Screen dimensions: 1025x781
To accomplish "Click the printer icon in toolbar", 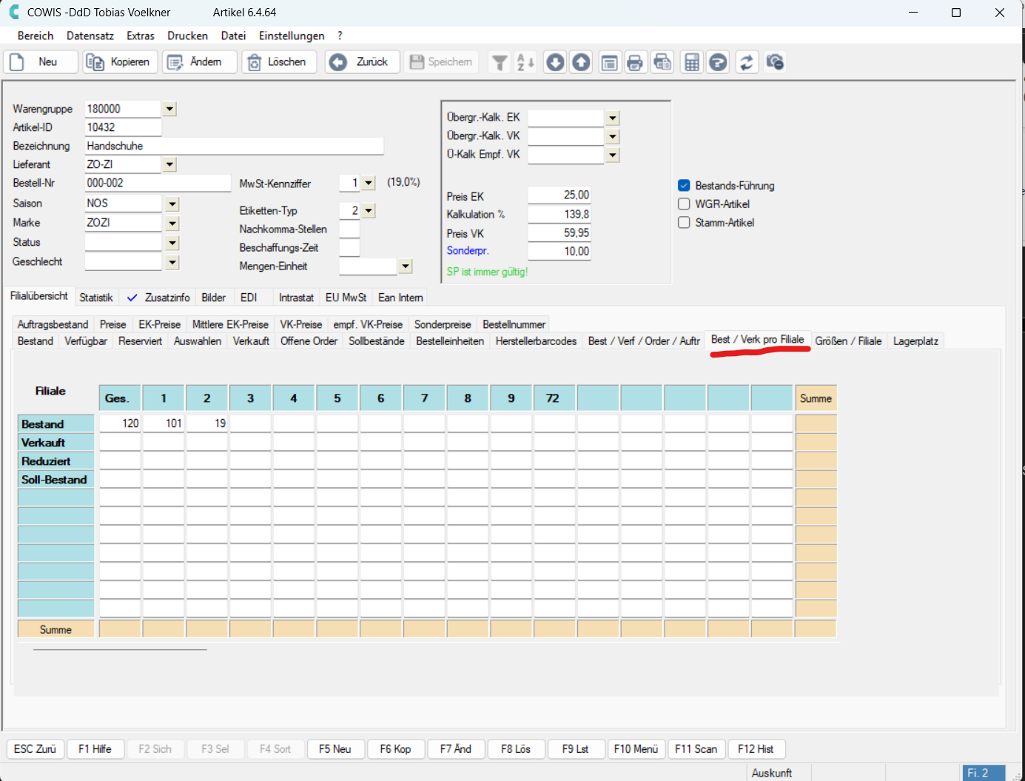I will pos(635,63).
